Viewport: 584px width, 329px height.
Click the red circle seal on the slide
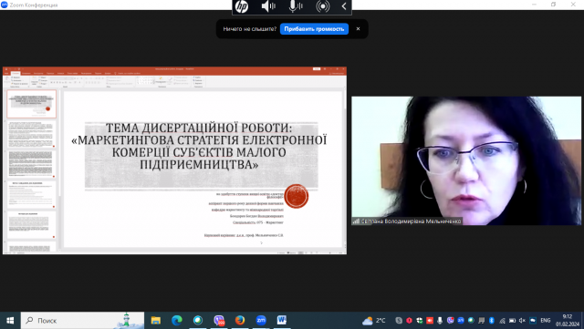[x=296, y=196]
